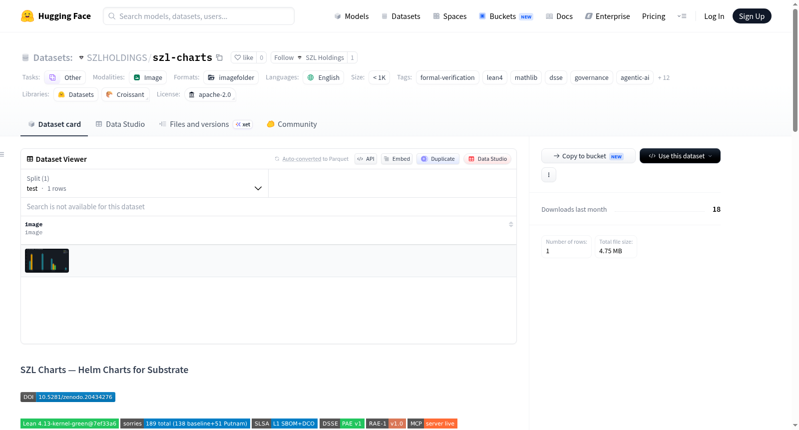Toggle the left sidebar table of contents icon

[x=2, y=154]
